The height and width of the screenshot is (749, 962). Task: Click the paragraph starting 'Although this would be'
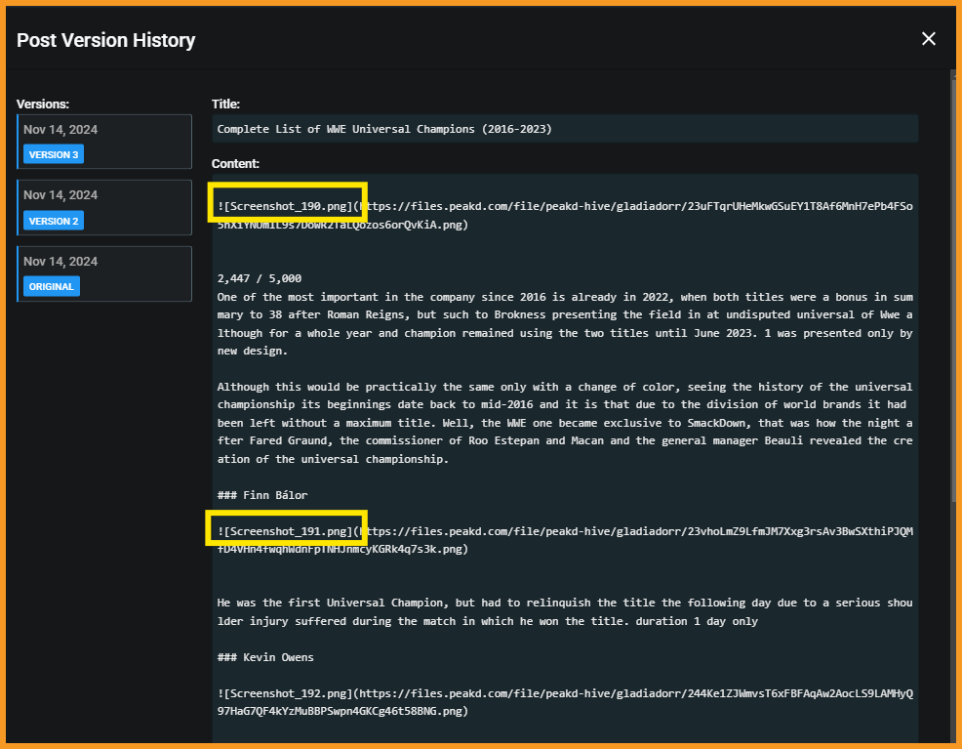point(565,423)
